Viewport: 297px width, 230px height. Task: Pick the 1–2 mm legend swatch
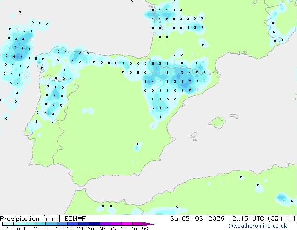30,224
